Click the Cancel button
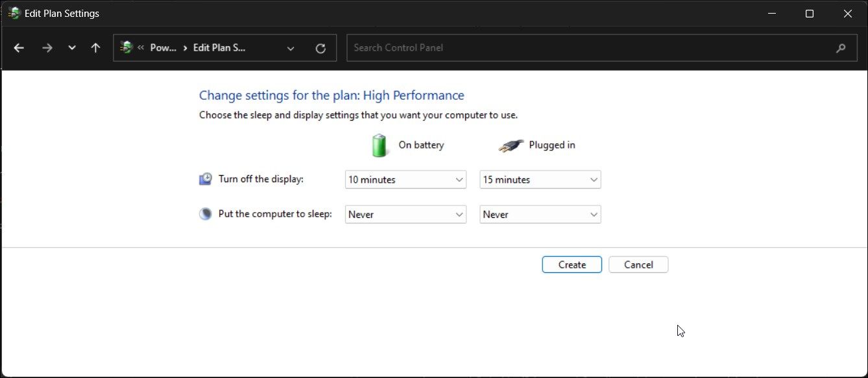The image size is (868, 378). (x=638, y=264)
